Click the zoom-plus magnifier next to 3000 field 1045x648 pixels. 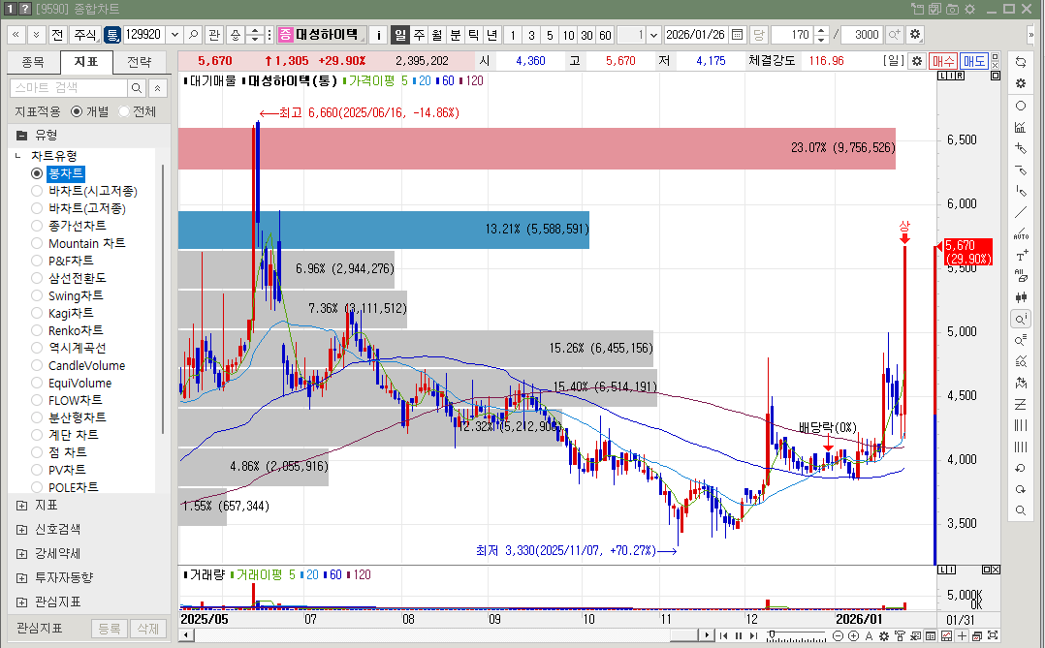tap(894, 35)
